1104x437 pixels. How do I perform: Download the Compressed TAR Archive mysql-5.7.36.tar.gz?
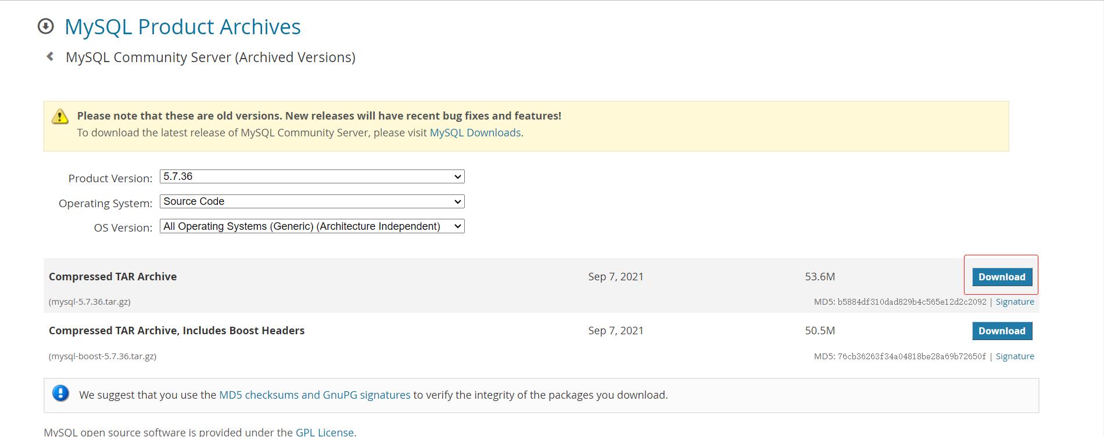click(x=1002, y=277)
